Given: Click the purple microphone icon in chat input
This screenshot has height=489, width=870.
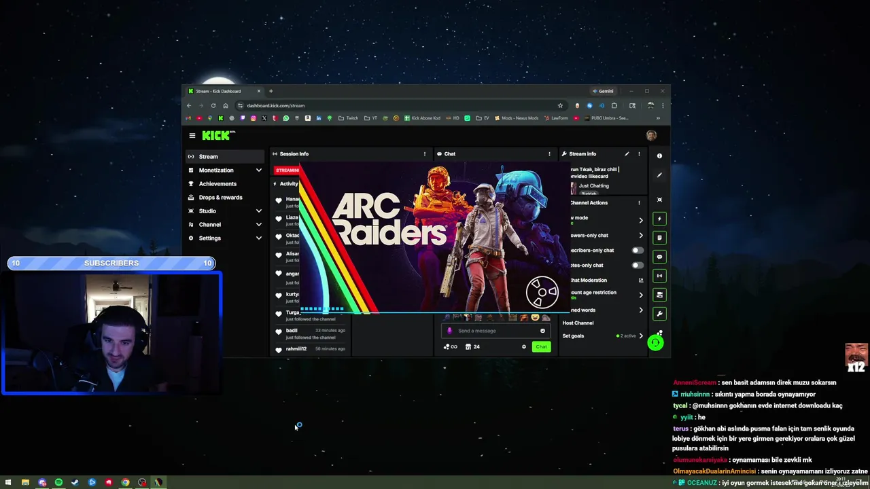Looking at the screenshot, I should [449, 331].
